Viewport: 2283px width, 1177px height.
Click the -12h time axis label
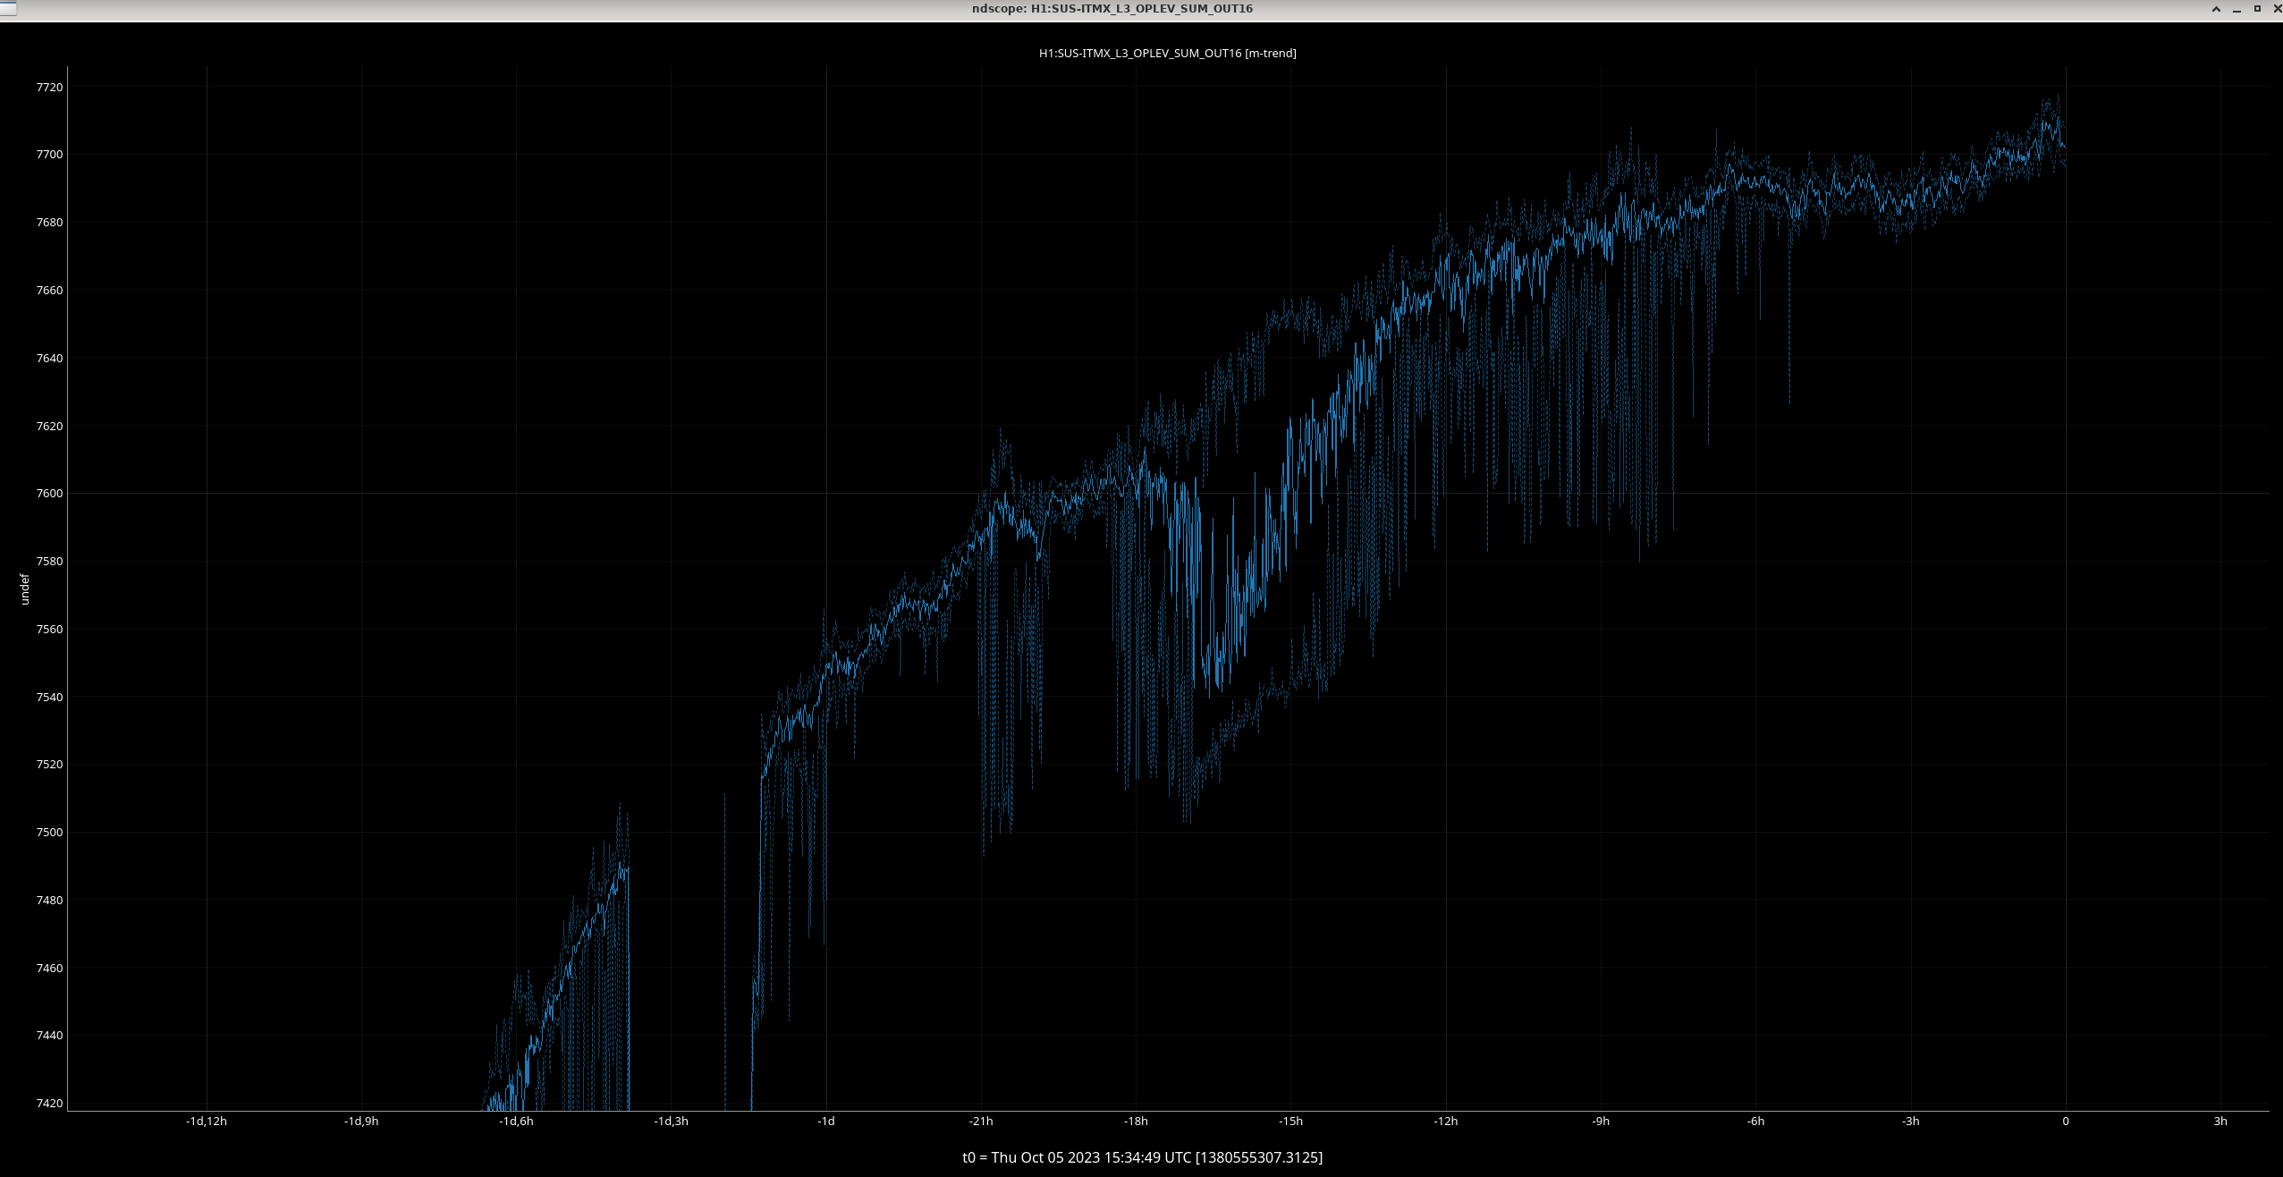pos(1446,1122)
